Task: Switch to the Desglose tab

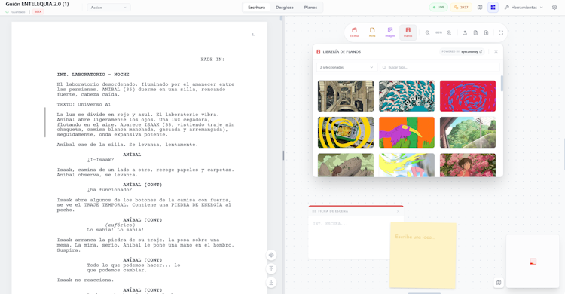Action: click(284, 8)
